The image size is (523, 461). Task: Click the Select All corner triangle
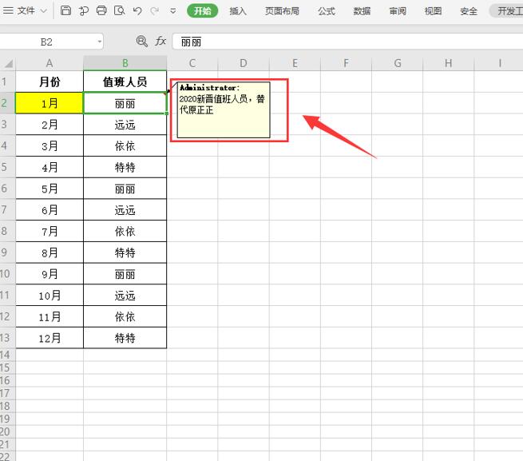tap(8, 63)
